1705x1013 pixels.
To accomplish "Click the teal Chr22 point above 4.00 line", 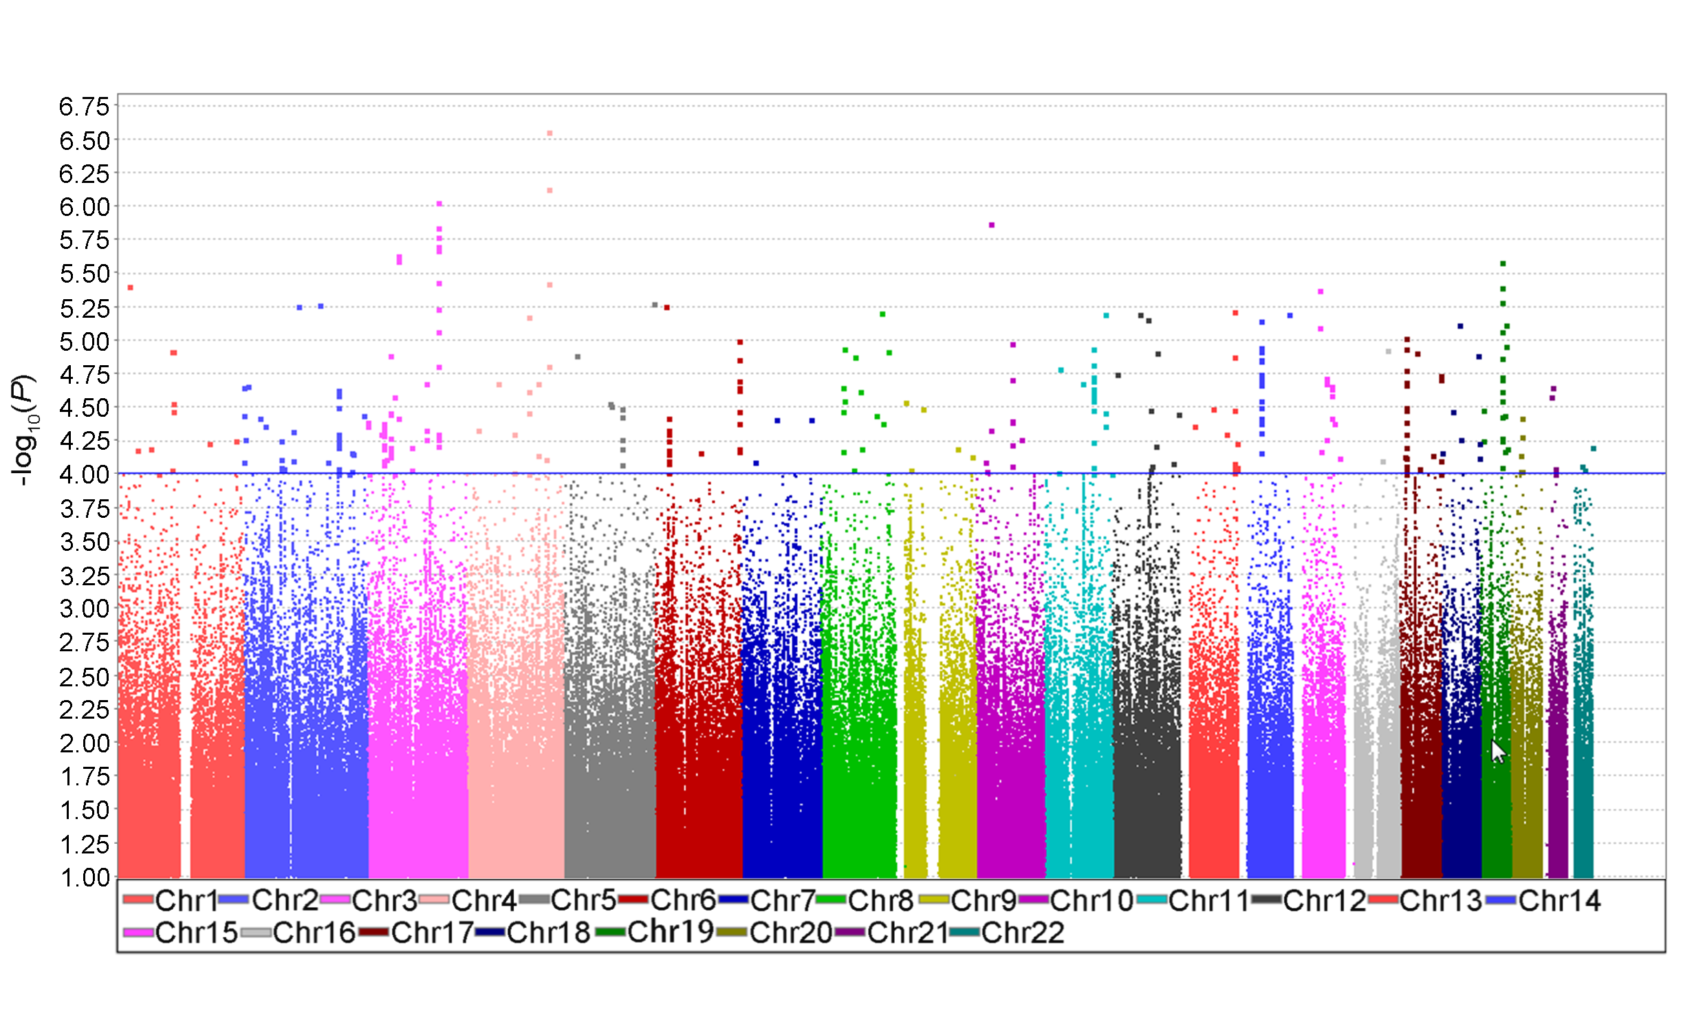I will (x=1594, y=448).
